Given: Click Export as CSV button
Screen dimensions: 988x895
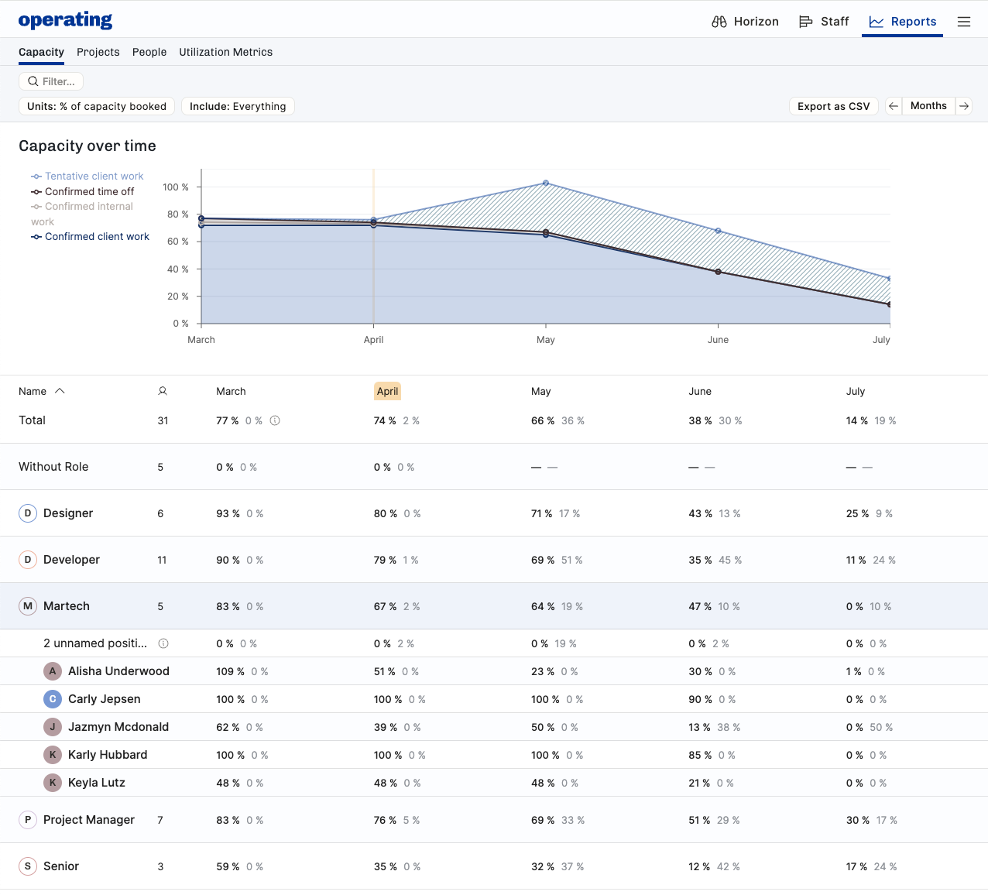Looking at the screenshot, I should (833, 106).
